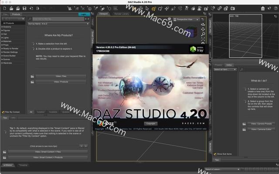
Task: Open the Select a Lesson dropdown
Action: [222, 169]
